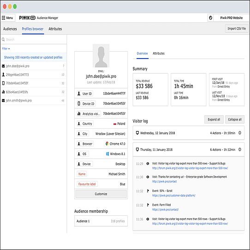
Task: Click the profile avatar placeholder image
Action: (101, 56)
